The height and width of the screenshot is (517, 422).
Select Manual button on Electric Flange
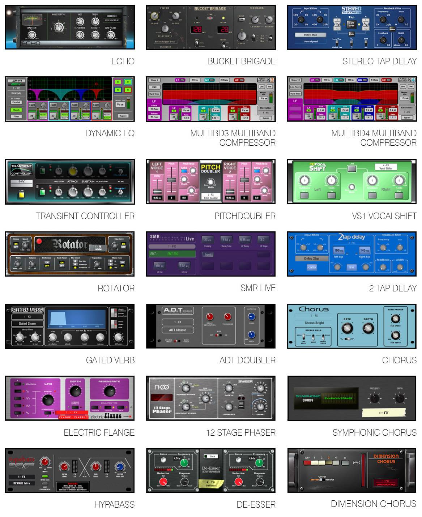pos(18,384)
